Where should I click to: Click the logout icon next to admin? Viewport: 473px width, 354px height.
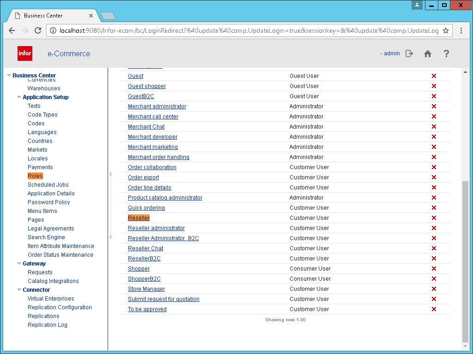[409, 53]
